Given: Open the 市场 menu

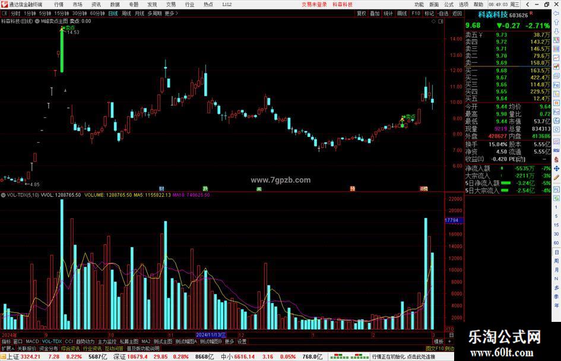Looking at the screenshot, I should coord(77,5).
